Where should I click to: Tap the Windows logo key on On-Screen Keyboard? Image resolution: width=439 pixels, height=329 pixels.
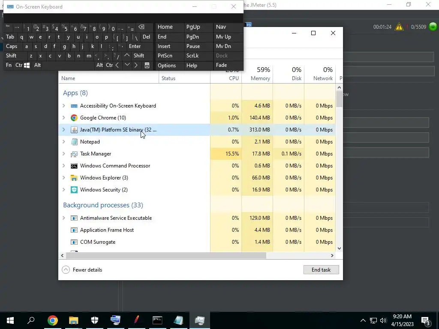tap(27, 65)
